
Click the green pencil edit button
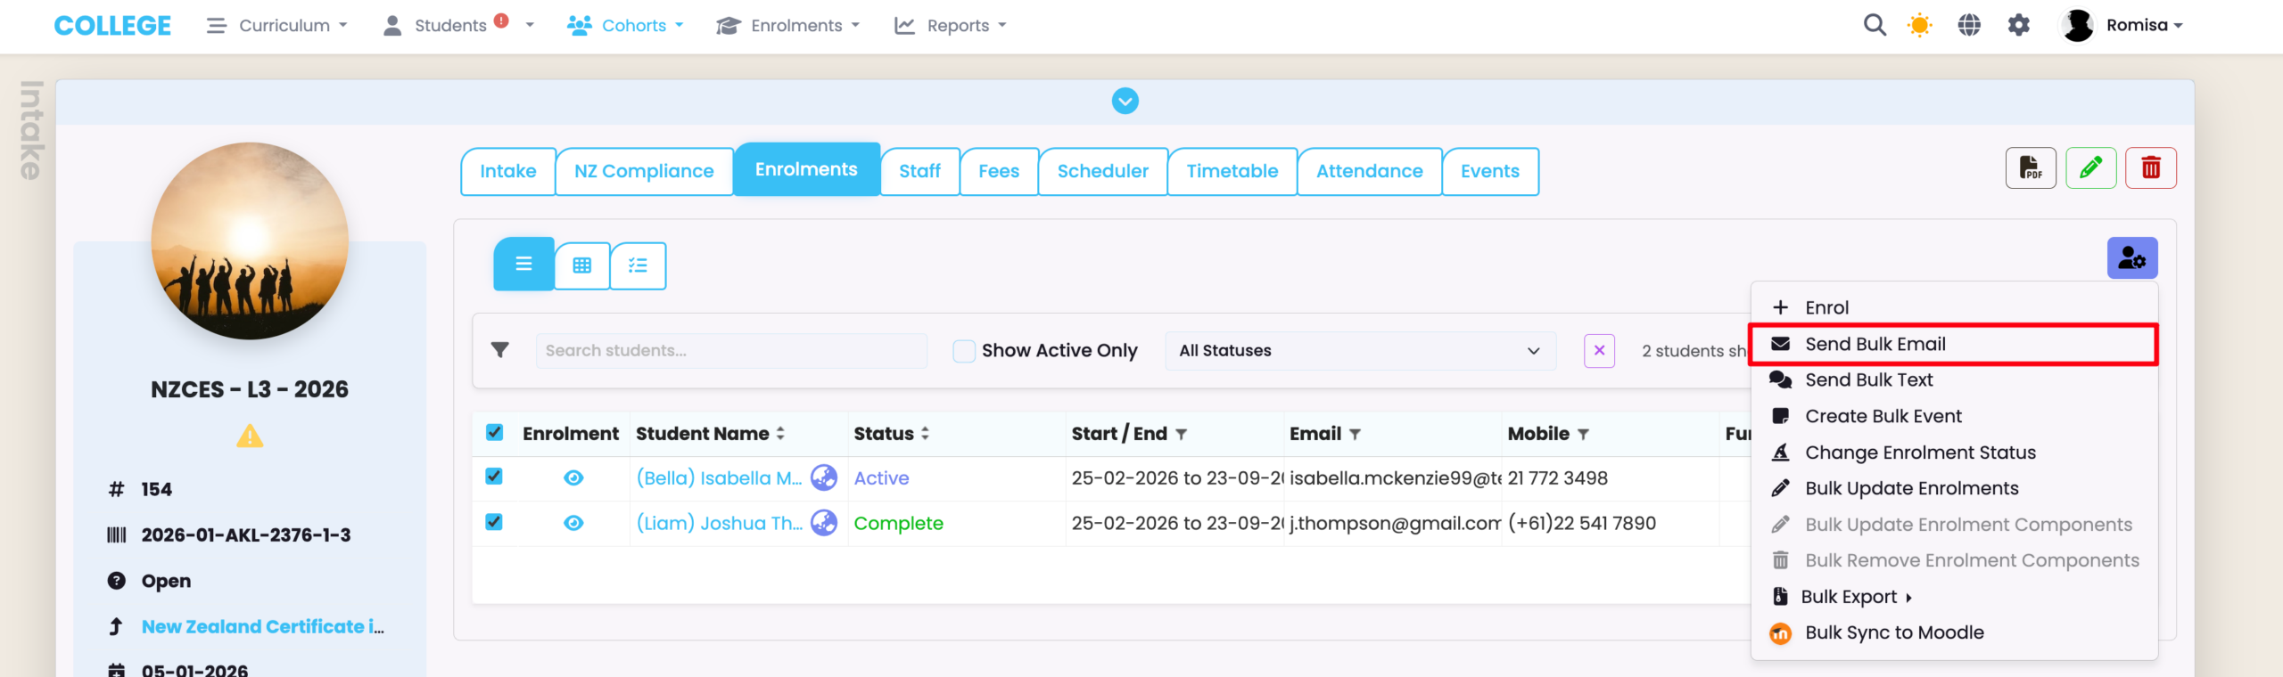point(2090,168)
